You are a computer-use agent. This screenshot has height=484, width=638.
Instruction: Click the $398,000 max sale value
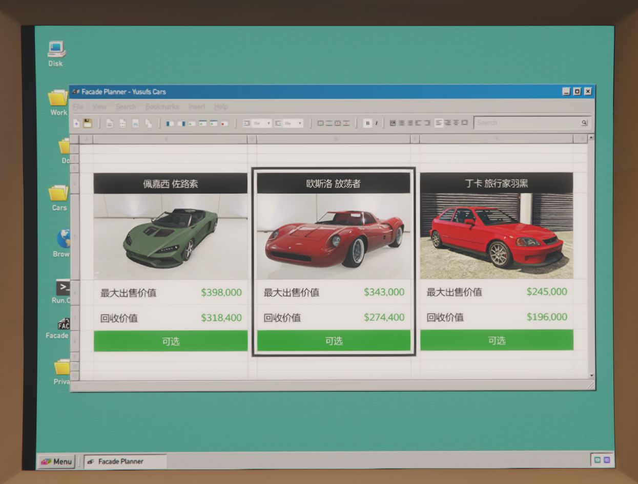221,292
